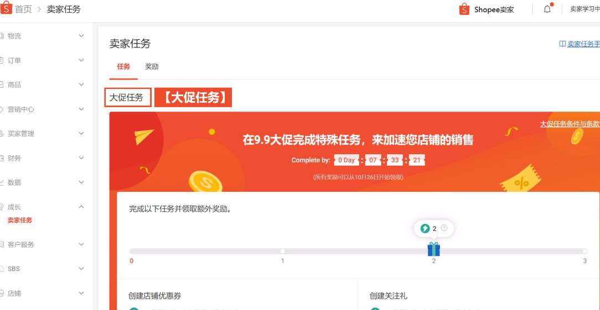The width and height of the screenshot is (600, 310).
Task: Click the 订单 sidebar icon
Action: [2, 60]
